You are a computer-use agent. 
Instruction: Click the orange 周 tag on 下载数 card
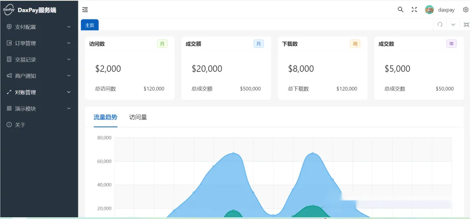tap(355, 44)
